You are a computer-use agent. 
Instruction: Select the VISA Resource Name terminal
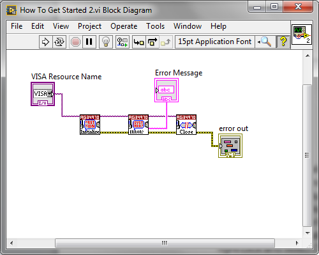coord(43,94)
